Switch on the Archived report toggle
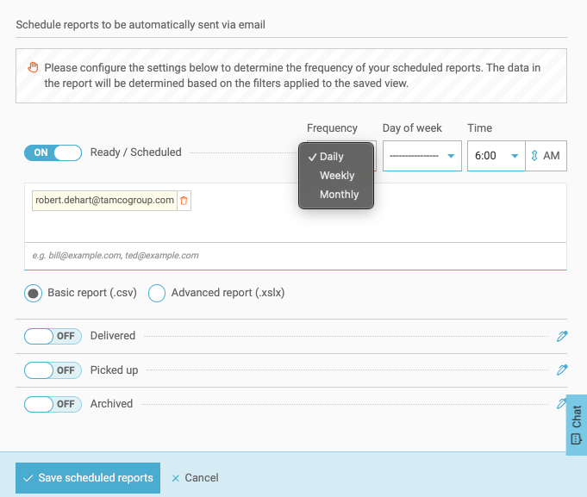587x497 pixels. coord(53,403)
